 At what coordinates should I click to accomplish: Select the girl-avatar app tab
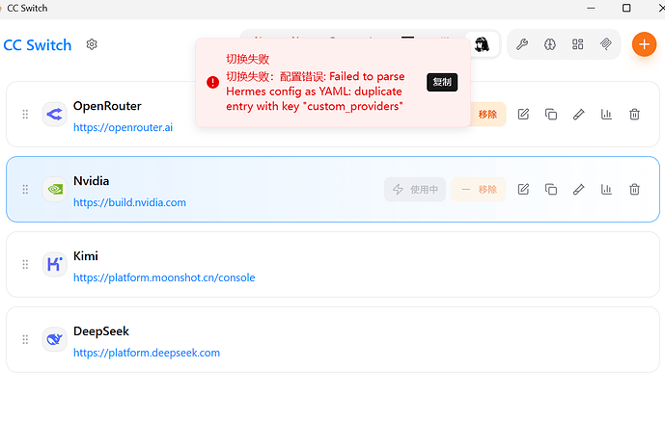(x=483, y=44)
